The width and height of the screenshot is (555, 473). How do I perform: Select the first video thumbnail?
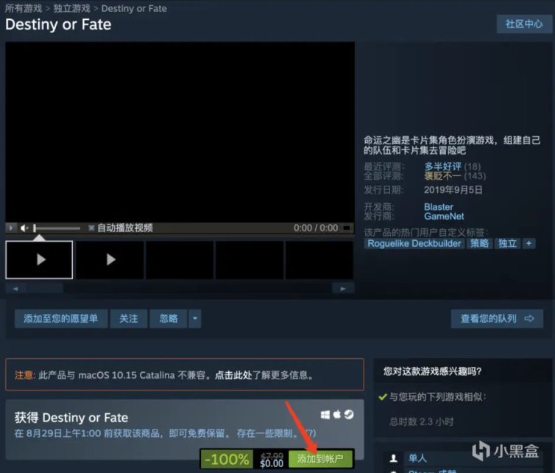[x=39, y=259]
